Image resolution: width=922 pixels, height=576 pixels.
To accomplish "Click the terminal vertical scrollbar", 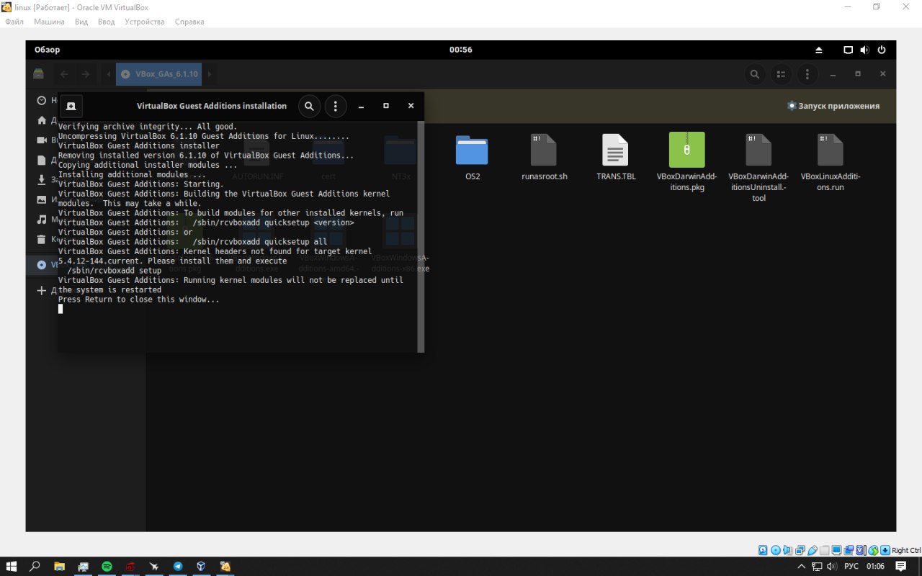I will (421, 237).
